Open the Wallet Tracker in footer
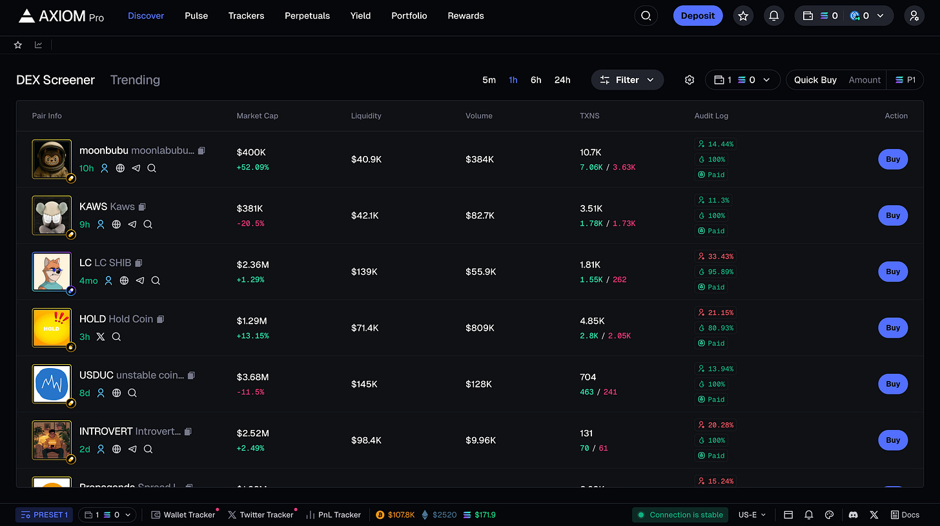Image resolution: width=940 pixels, height=526 pixels. click(183, 515)
